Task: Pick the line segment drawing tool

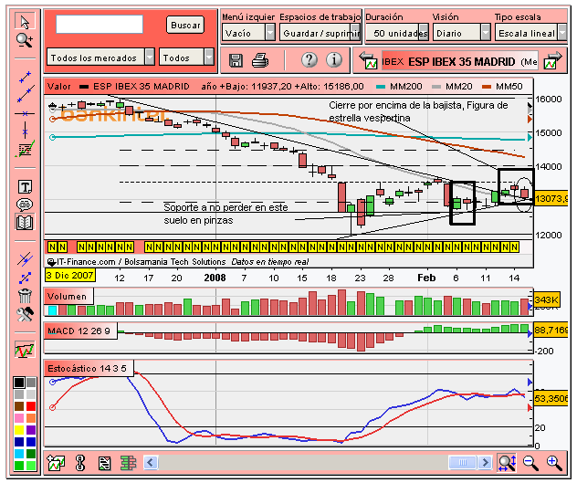Action: [x=25, y=78]
